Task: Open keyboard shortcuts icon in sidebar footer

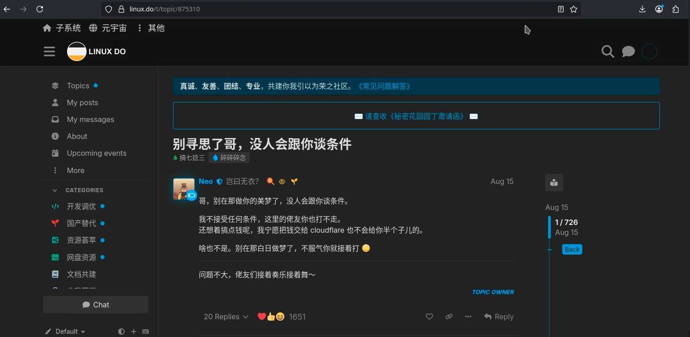Action: coord(146,332)
